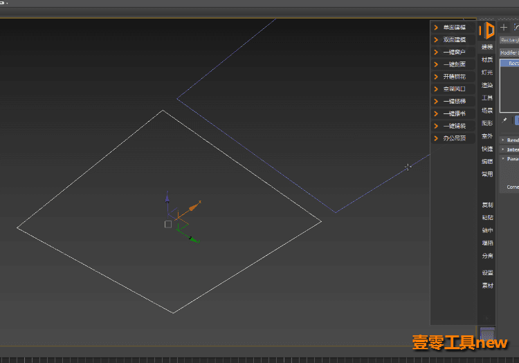Click the blue Z-axis arrow of gizmo
Image resolution: width=519 pixels, height=363 pixels.
point(167,198)
